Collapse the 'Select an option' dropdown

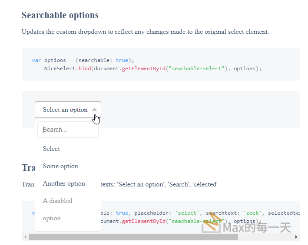point(65,110)
